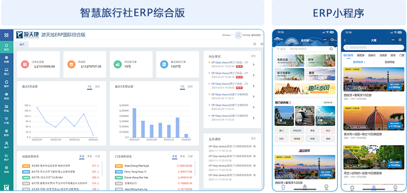Select the 预订 booking sidebar icon
This screenshot has width=407, height=193.
(7, 71)
